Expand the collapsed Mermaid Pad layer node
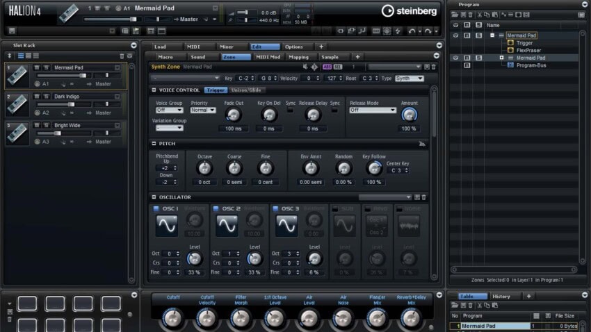 click(501, 58)
